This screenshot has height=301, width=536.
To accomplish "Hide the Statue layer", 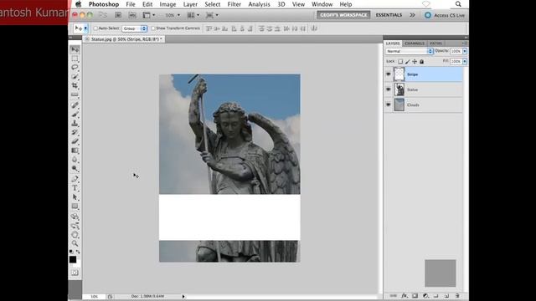I will pos(389,89).
